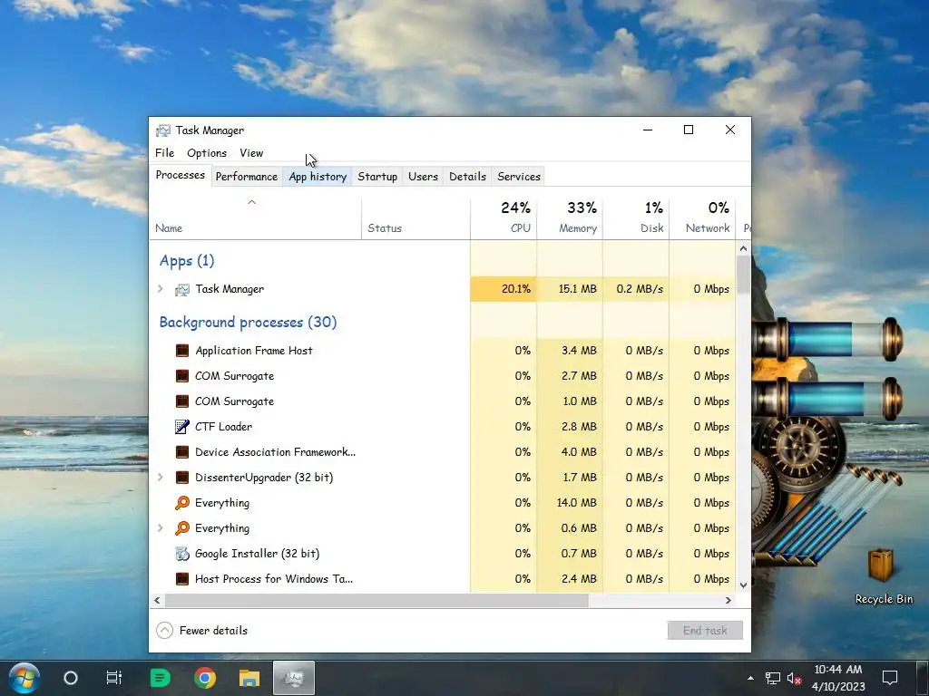Click the Google Installer (32 bit) name
Viewport: 929px width, 696px height.
click(x=257, y=554)
